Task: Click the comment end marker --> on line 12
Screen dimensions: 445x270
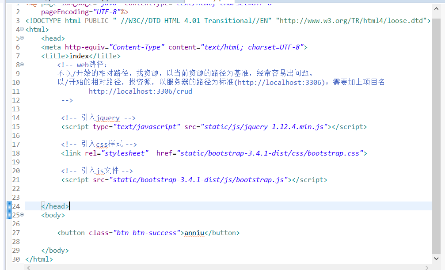Action: (x=67, y=100)
